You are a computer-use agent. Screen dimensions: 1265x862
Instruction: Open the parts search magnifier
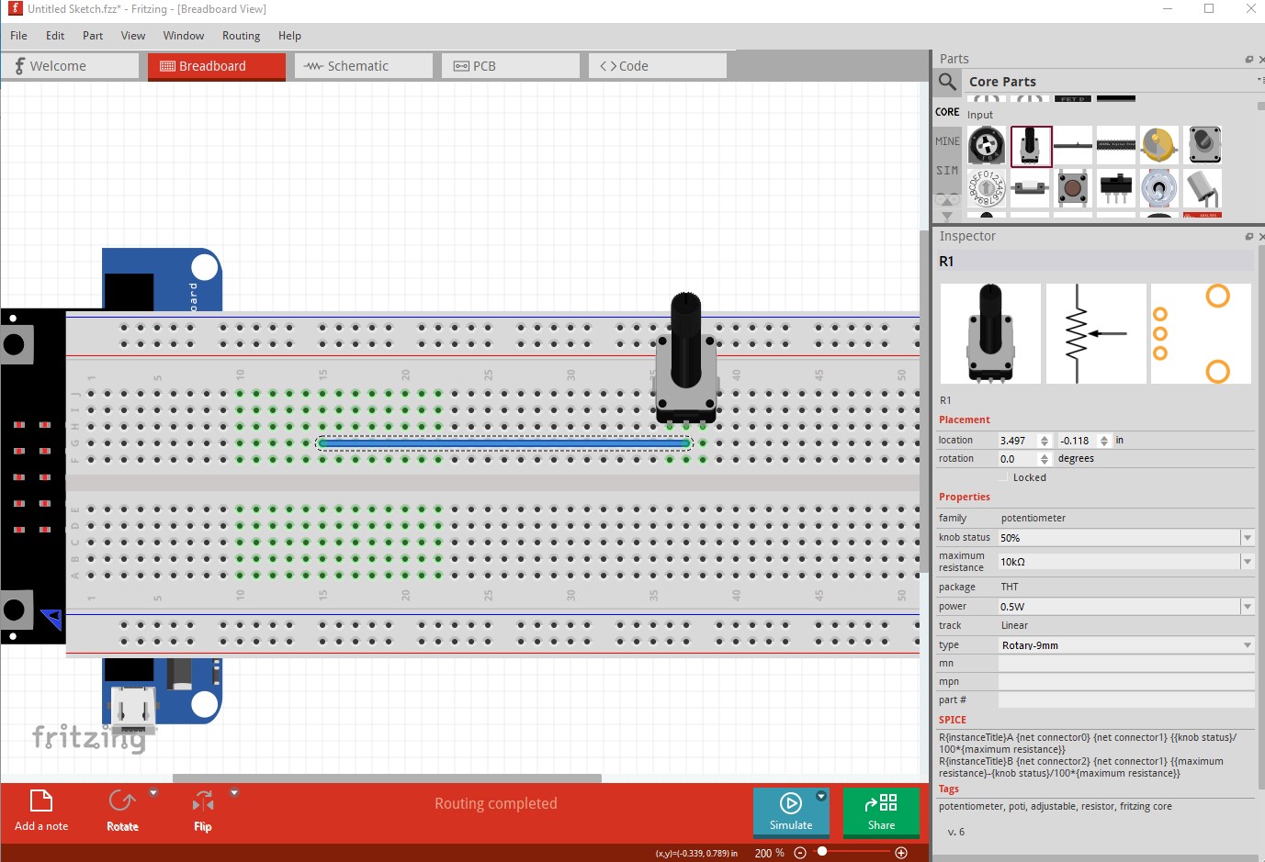[x=948, y=82]
